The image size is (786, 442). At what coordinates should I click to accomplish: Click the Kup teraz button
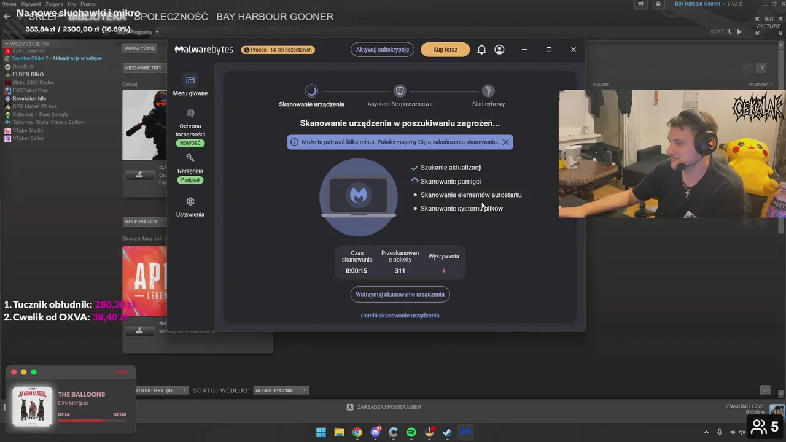pyautogui.click(x=445, y=50)
